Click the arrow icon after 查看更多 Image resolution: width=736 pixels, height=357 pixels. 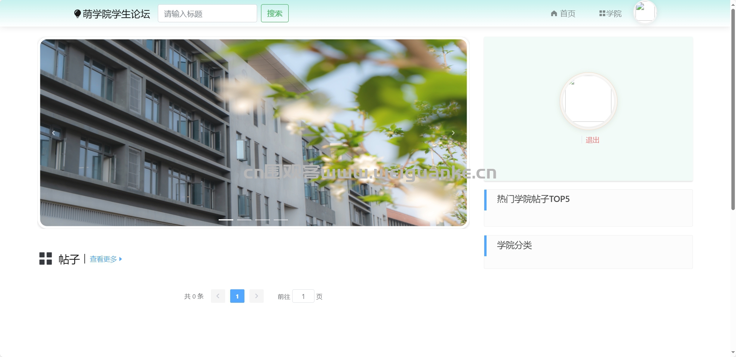[120, 259]
